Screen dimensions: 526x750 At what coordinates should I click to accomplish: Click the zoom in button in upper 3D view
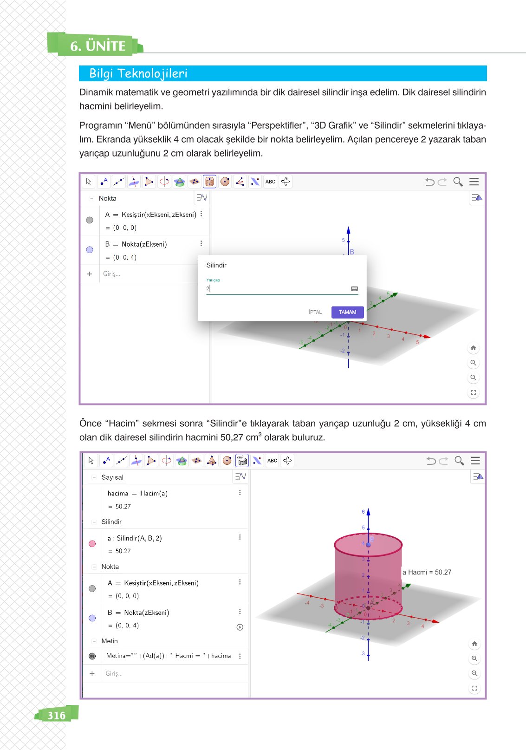point(473,363)
